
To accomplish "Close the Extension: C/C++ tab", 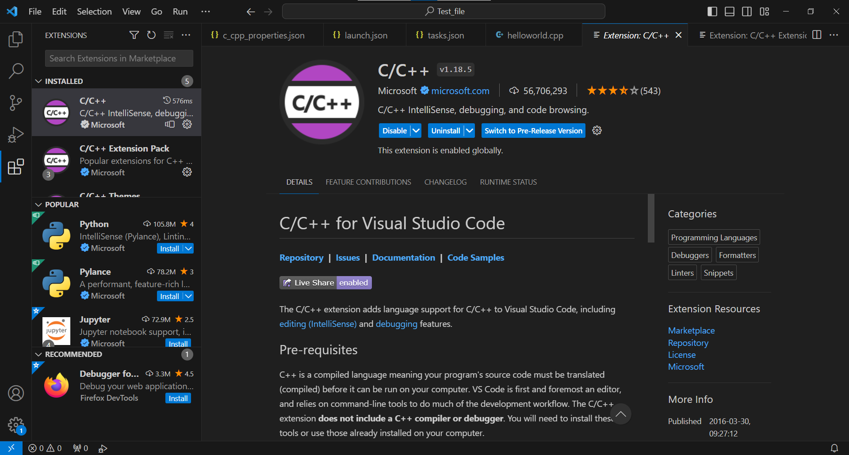I will [x=679, y=35].
